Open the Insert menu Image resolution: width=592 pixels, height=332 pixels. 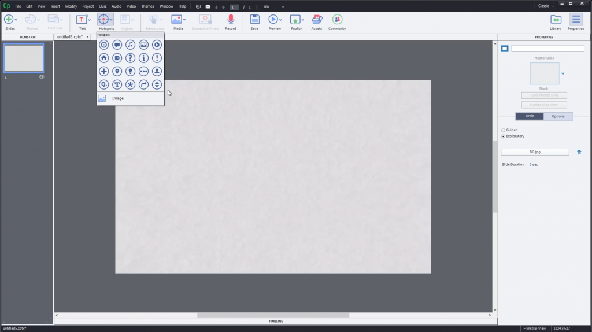(55, 6)
